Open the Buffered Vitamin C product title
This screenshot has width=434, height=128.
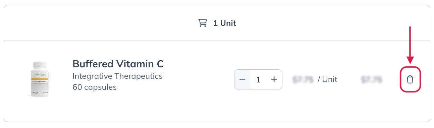pyautogui.click(x=118, y=64)
